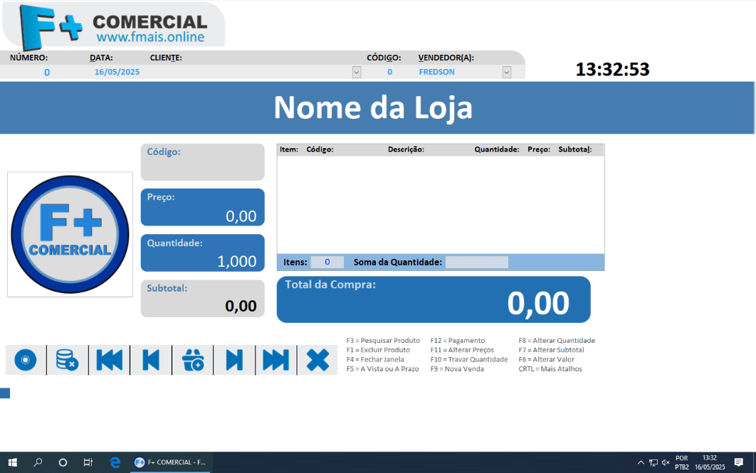756x473 pixels.
Task: Click the Total da Compra panel
Action: pos(433,299)
